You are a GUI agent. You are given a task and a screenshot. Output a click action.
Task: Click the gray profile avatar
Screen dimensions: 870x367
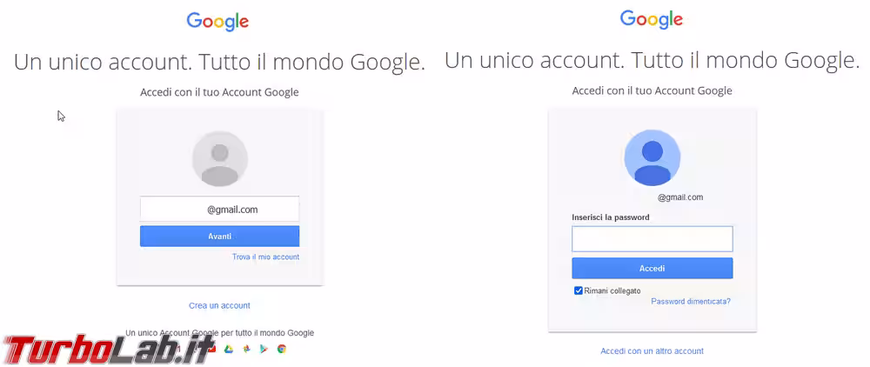click(220, 159)
